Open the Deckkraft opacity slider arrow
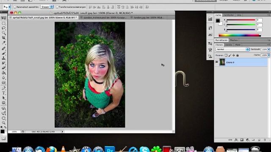Viewport: 271px width, 152px height. [269, 49]
